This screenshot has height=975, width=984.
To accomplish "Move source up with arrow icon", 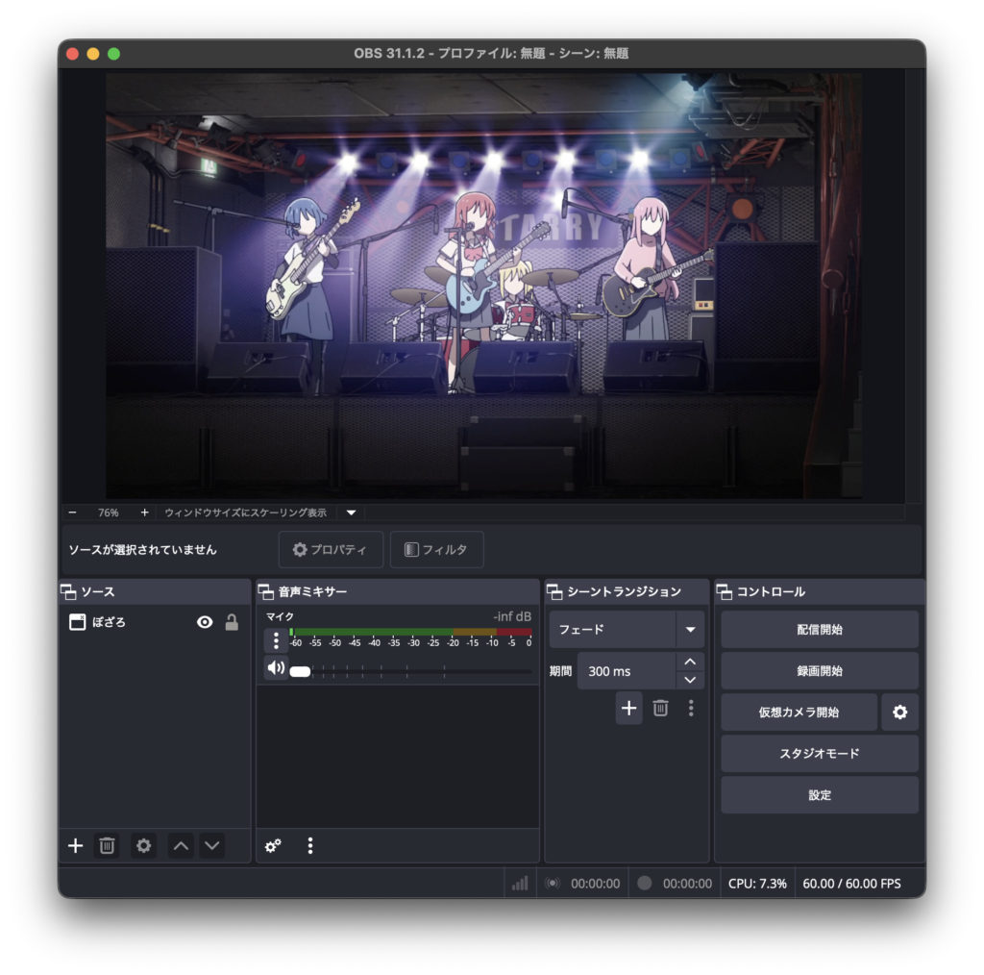I will coord(180,846).
